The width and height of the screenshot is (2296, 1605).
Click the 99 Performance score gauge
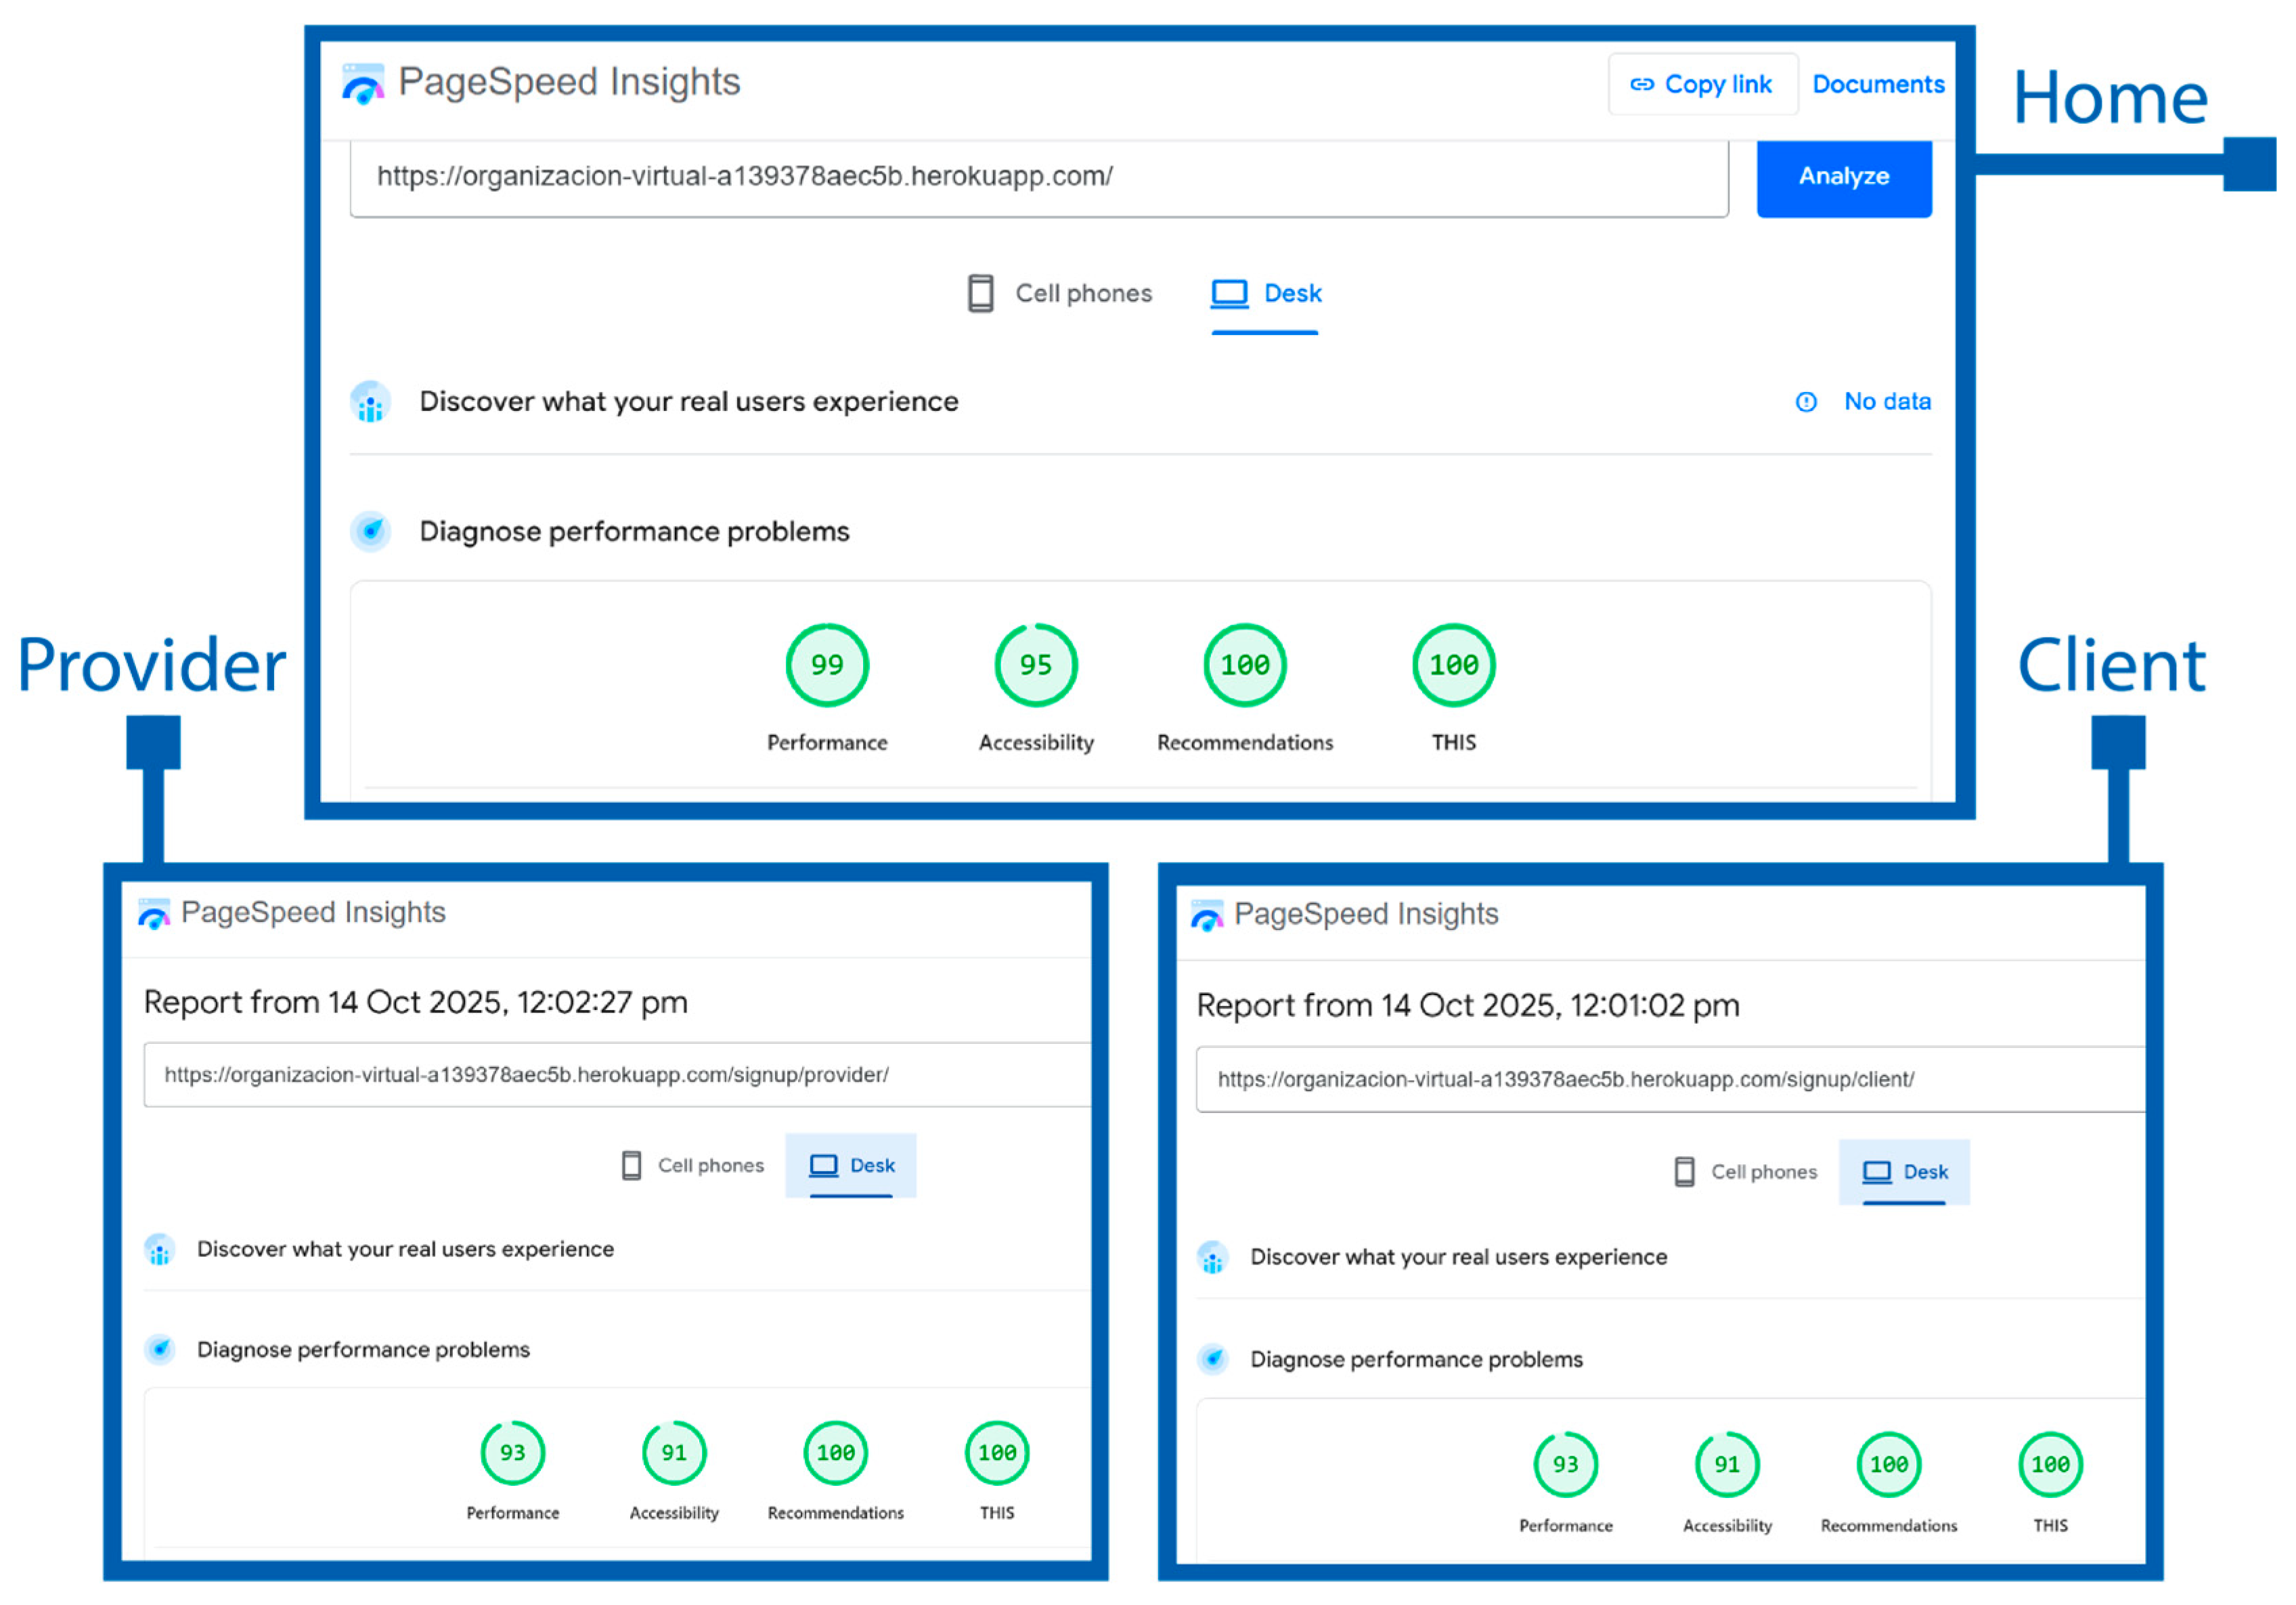point(827,665)
